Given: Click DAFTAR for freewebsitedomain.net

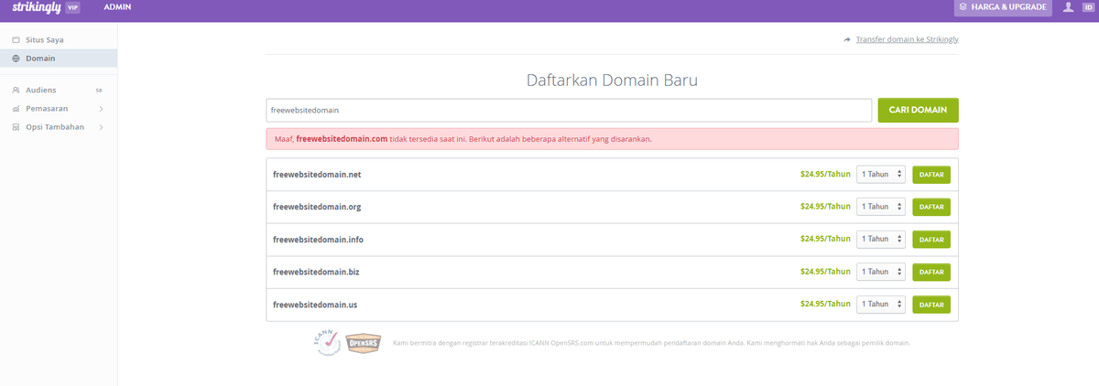Looking at the screenshot, I should pos(931,174).
